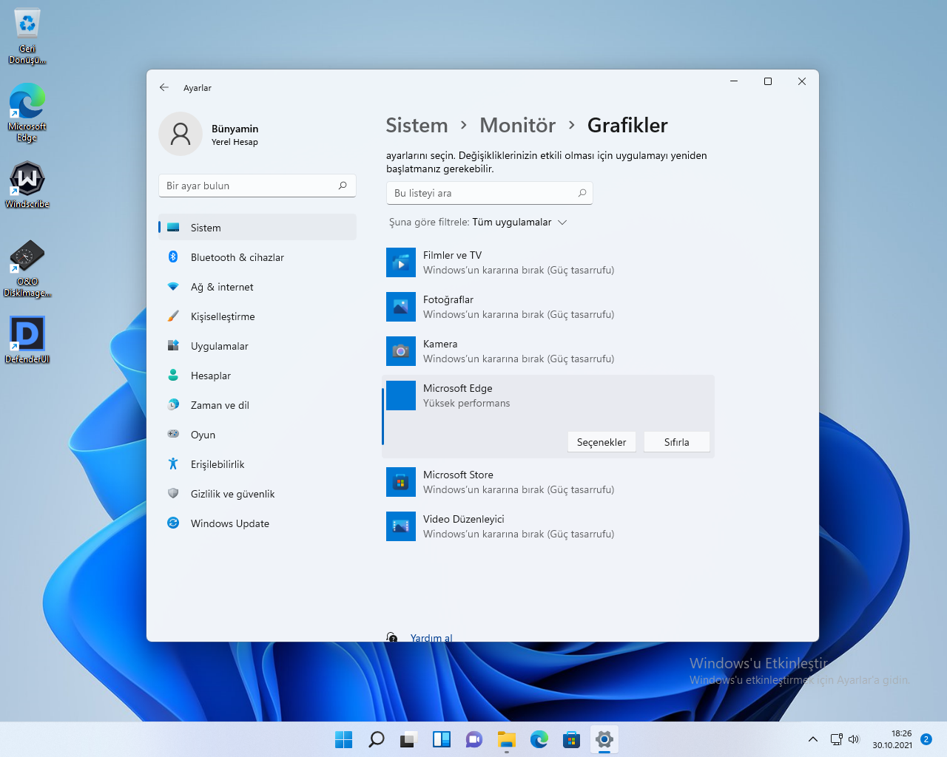Image resolution: width=947 pixels, height=757 pixels.
Task: Open taskbar Search magnifier
Action: pos(377,739)
